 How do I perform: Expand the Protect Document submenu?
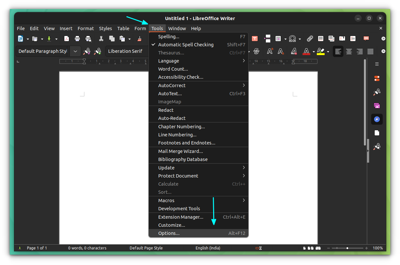pos(199,176)
